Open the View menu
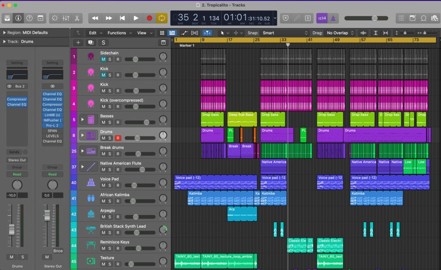This screenshot has height=270, width=441. [x=144, y=33]
